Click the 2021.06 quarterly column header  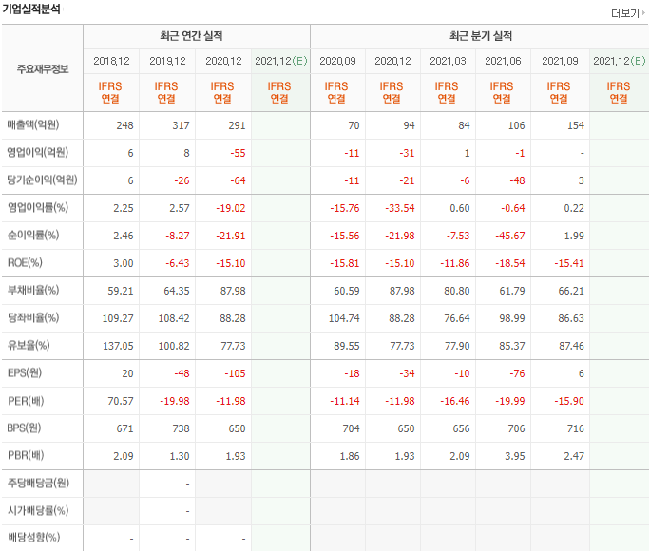coord(503,62)
